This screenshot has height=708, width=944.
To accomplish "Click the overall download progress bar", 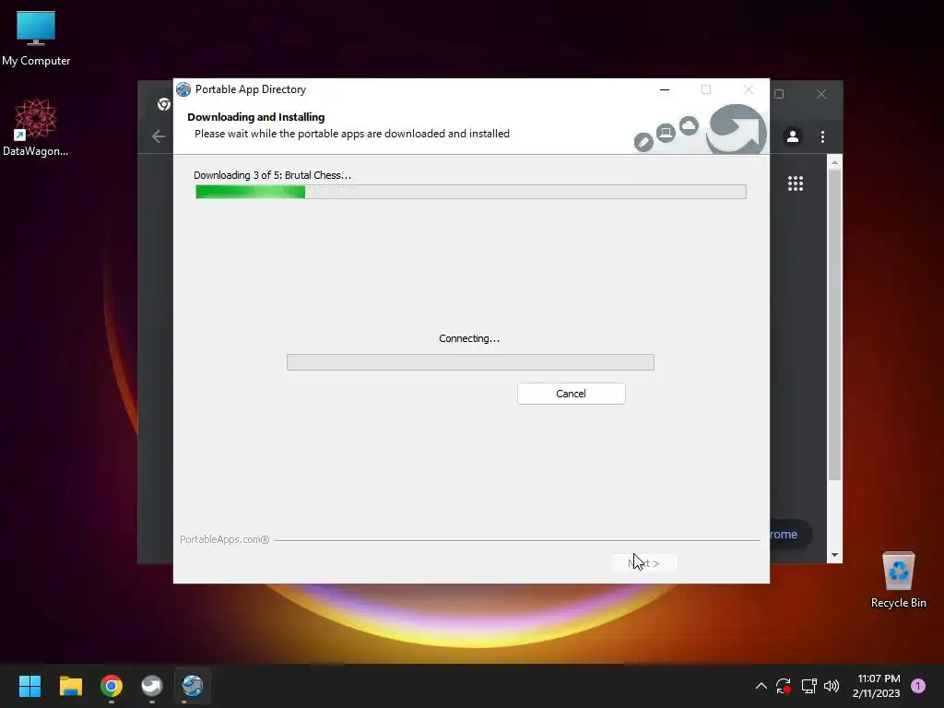I will [x=471, y=192].
